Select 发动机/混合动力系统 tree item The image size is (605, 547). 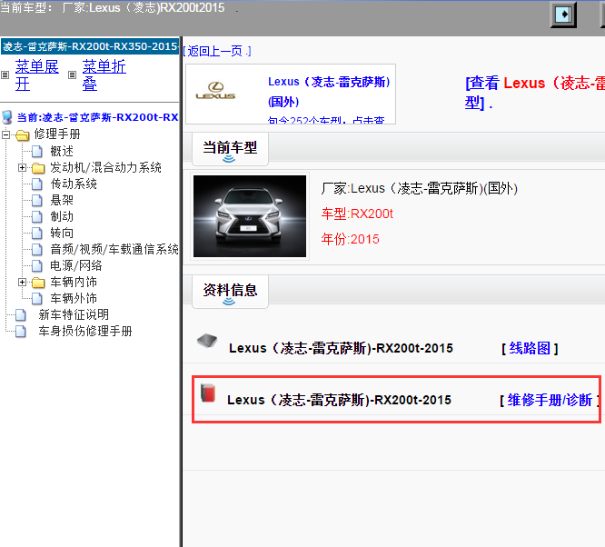pyautogui.click(x=105, y=167)
